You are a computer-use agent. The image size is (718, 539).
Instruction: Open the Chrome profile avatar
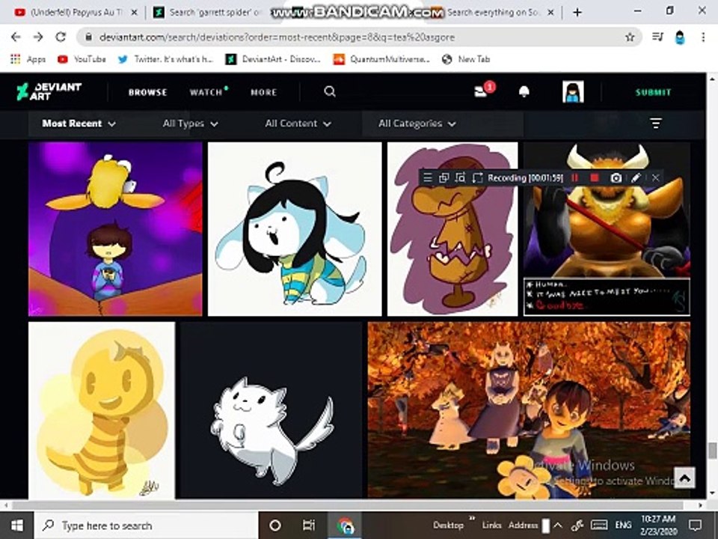click(x=680, y=37)
